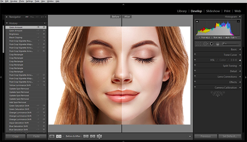The width and height of the screenshot is (247, 142).
Task: Select the Brightness history step
Action: [x=26, y=34]
